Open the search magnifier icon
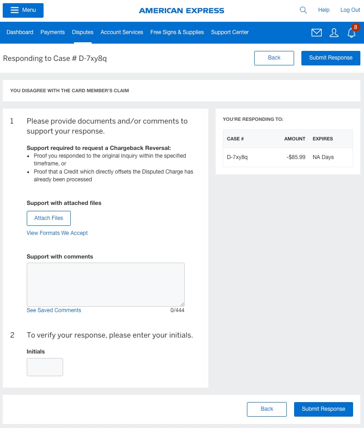Viewport: 364px width, 428px height. pos(303,10)
